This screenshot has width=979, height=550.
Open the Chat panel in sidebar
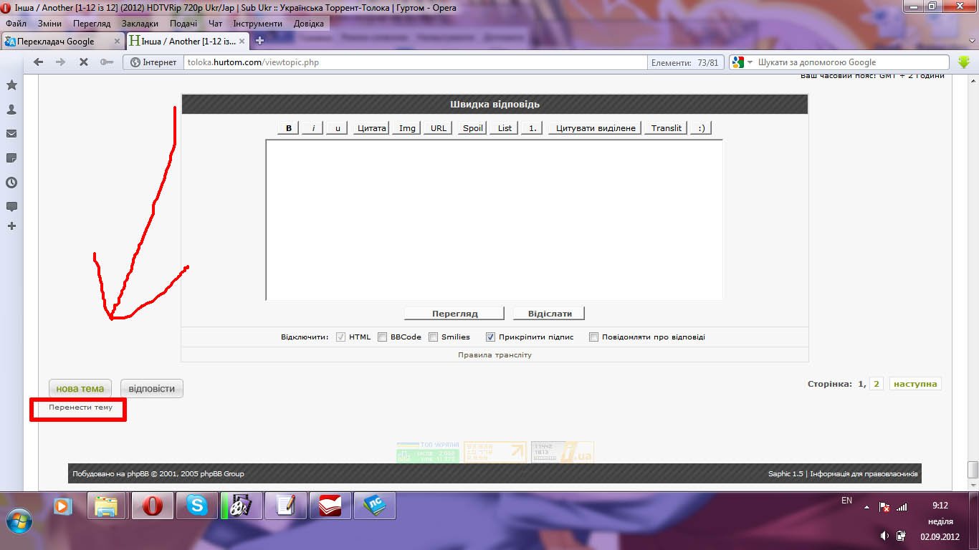(x=11, y=207)
